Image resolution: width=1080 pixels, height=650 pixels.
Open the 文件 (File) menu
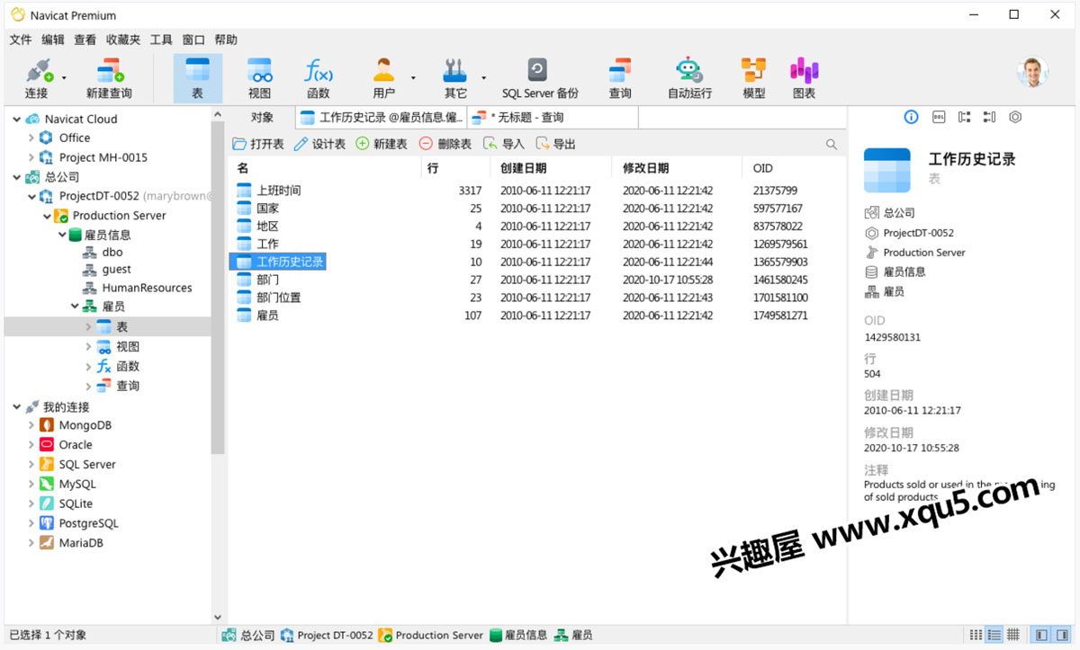(21, 40)
